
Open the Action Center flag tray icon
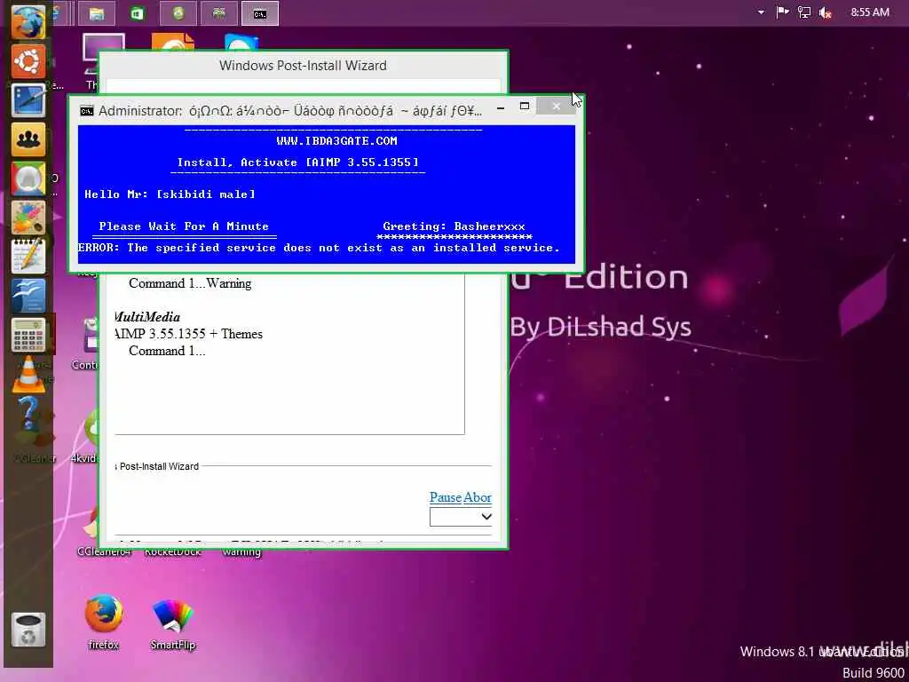(782, 12)
